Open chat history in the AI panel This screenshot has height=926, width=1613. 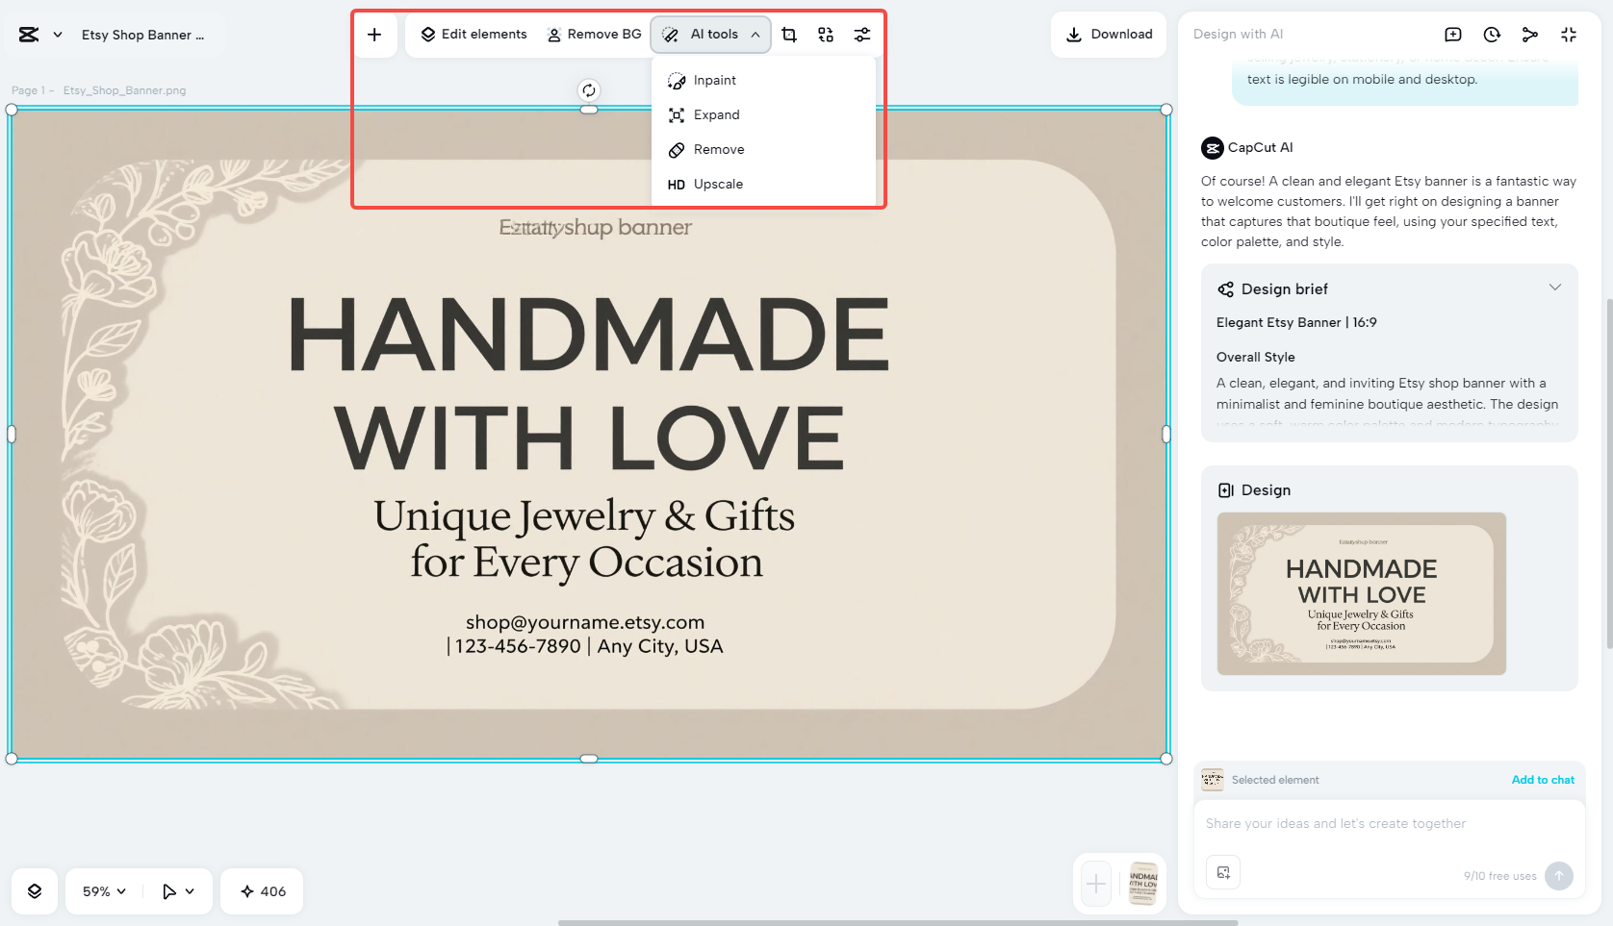[x=1491, y=34]
